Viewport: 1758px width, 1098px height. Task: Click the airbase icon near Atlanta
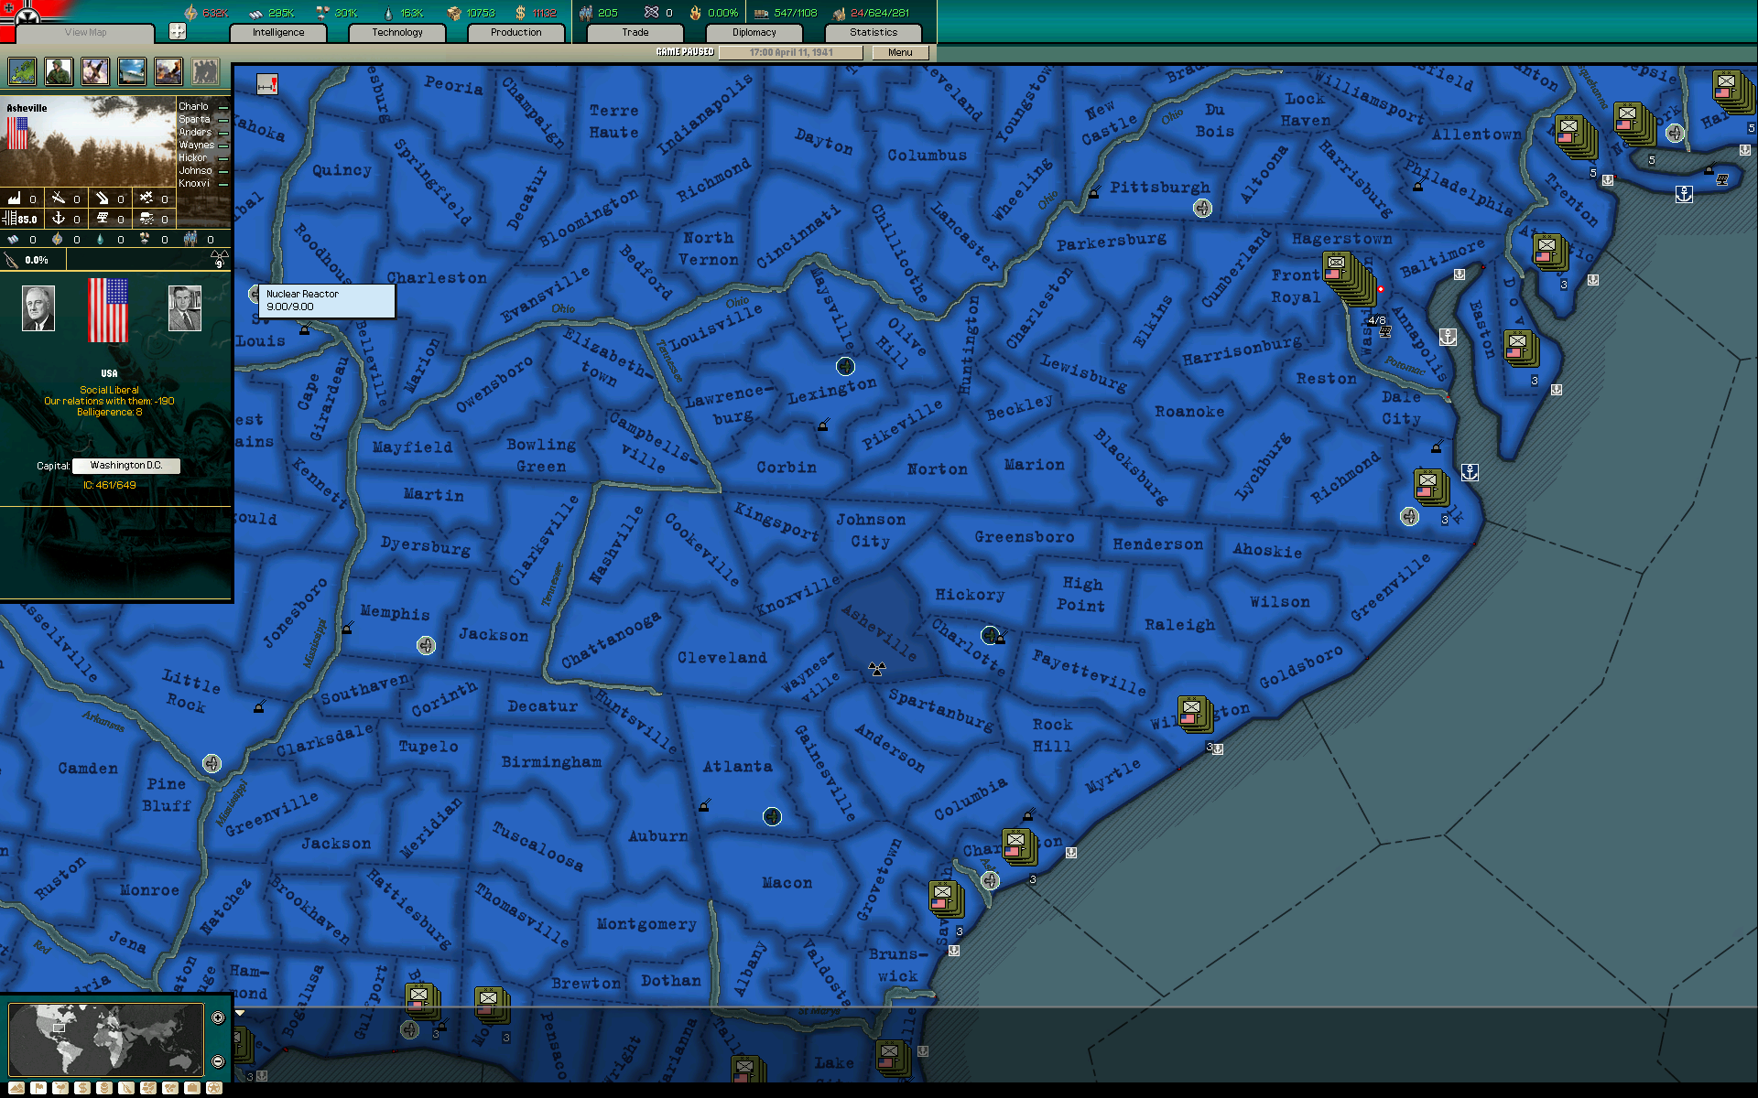coord(772,816)
